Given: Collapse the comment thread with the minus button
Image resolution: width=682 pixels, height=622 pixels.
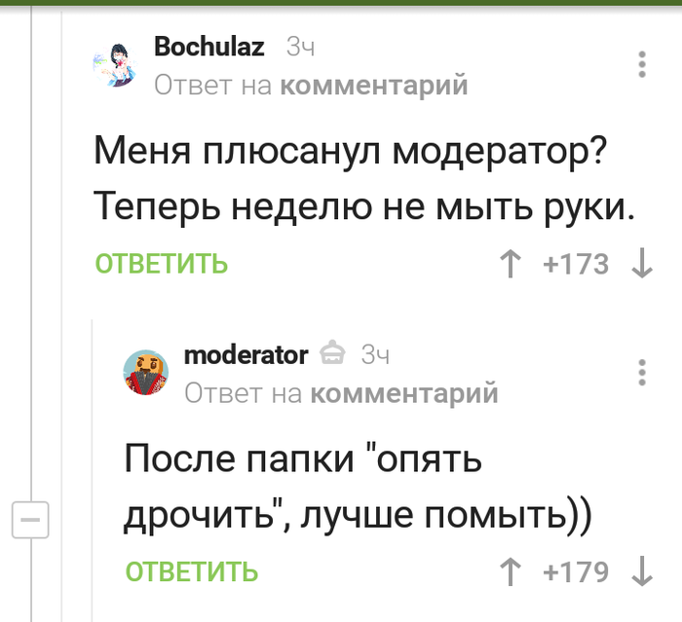Looking at the screenshot, I should pos(30,522).
